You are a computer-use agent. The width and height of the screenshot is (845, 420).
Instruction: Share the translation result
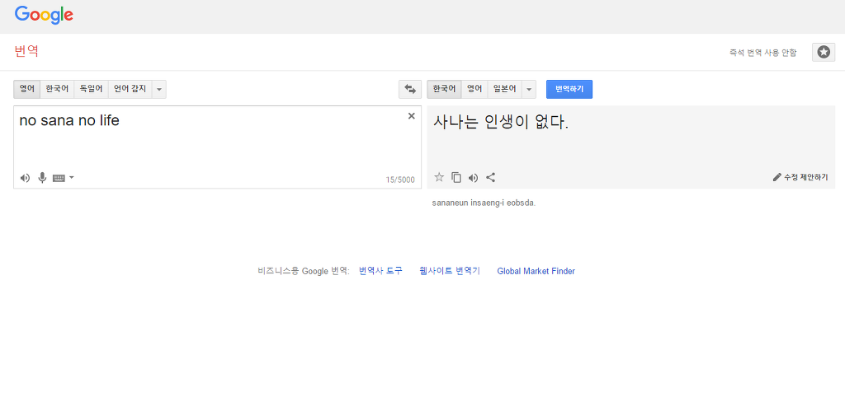point(490,177)
